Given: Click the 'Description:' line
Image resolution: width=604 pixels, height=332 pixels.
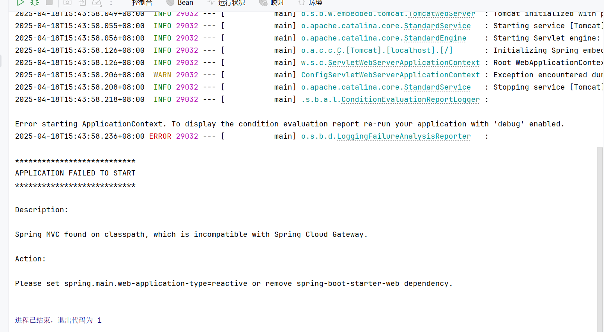Looking at the screenshot, I should tap(41, 210).
